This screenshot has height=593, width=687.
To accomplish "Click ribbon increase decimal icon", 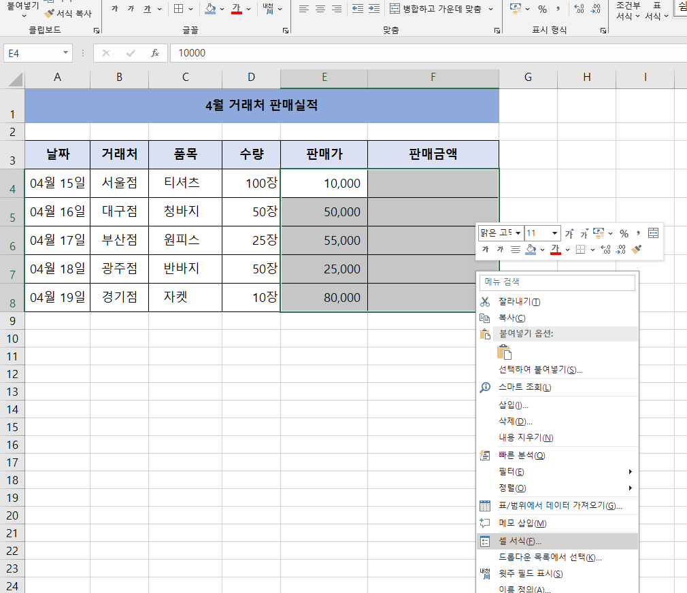I will [580, 9].
